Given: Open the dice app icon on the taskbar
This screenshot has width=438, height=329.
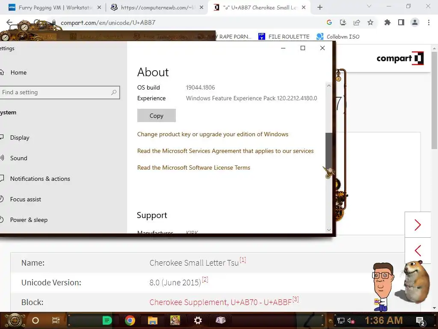Looking at the screenshot, I should pos(220,320).
